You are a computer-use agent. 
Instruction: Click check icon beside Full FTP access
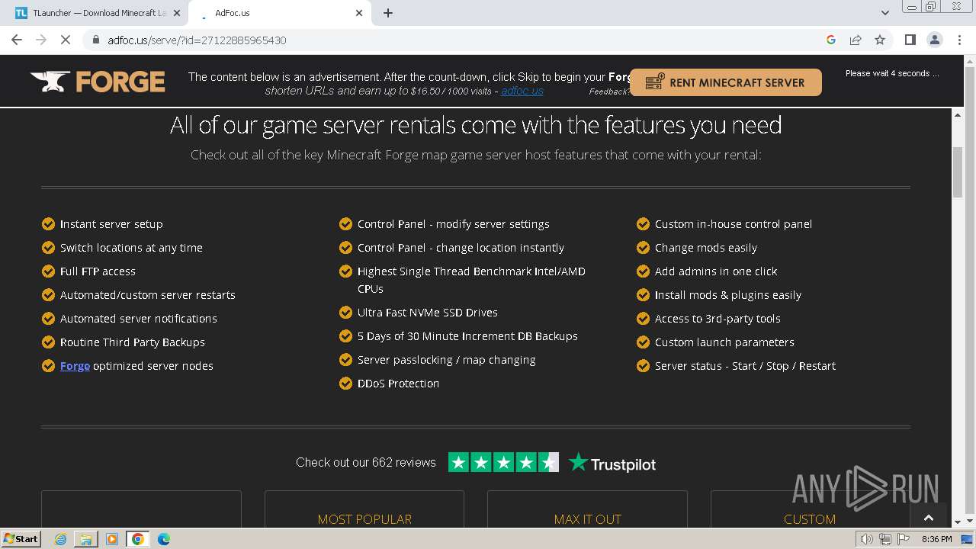pos(48,271)
